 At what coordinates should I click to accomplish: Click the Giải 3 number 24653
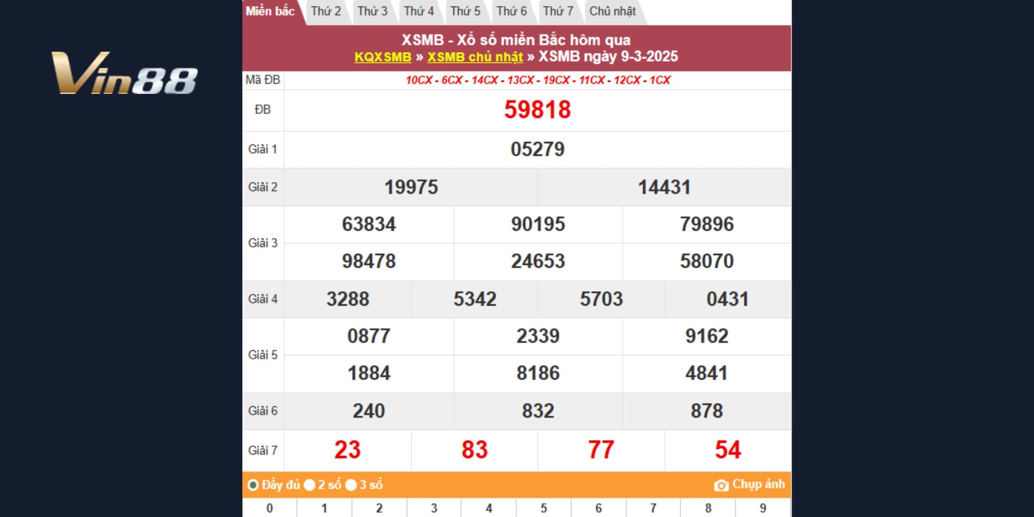point(538,261)
